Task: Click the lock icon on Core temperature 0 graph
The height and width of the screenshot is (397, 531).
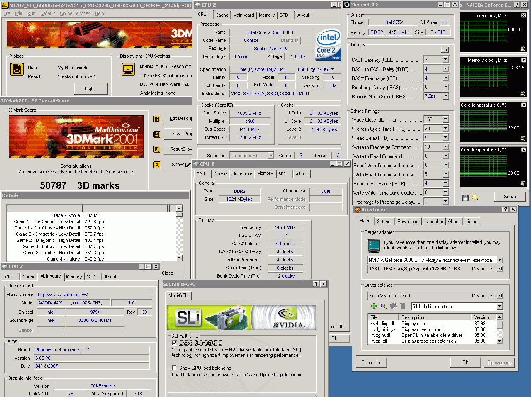Action: 523,139
